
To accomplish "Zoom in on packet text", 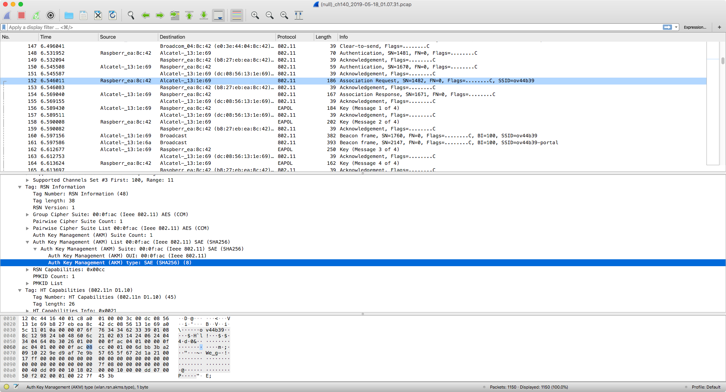I will coord(255,15).
